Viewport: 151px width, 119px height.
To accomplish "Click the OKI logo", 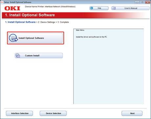I will (12, 9).
